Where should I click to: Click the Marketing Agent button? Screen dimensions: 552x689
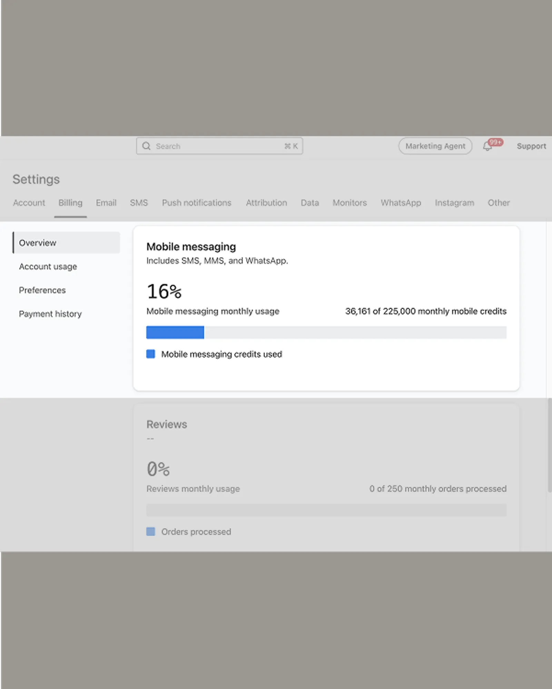[x=435, y=146]
